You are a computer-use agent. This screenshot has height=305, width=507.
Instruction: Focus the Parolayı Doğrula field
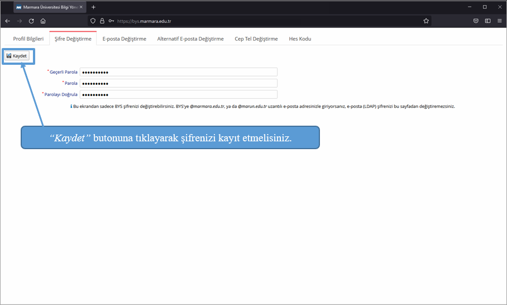(x=179, y=95)
